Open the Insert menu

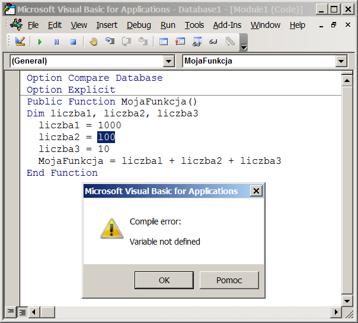pyautogui.click(x=107, y=25)
